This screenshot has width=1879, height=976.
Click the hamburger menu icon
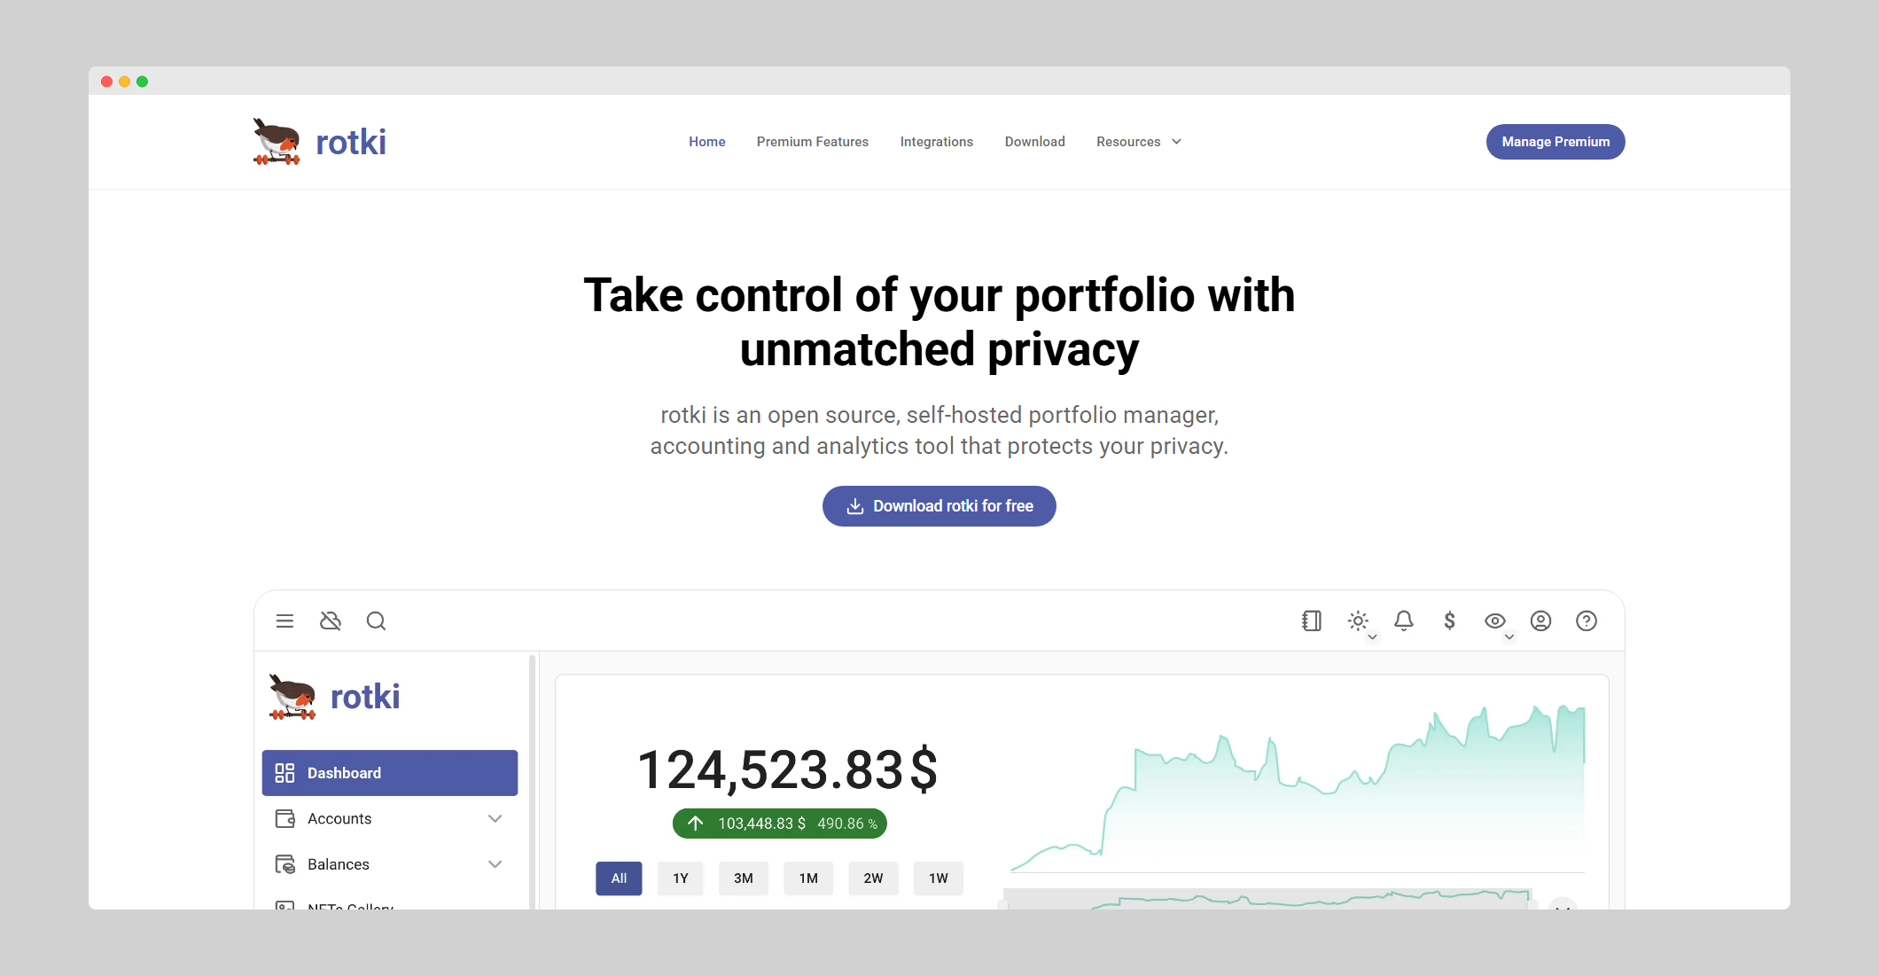point(285,621)
